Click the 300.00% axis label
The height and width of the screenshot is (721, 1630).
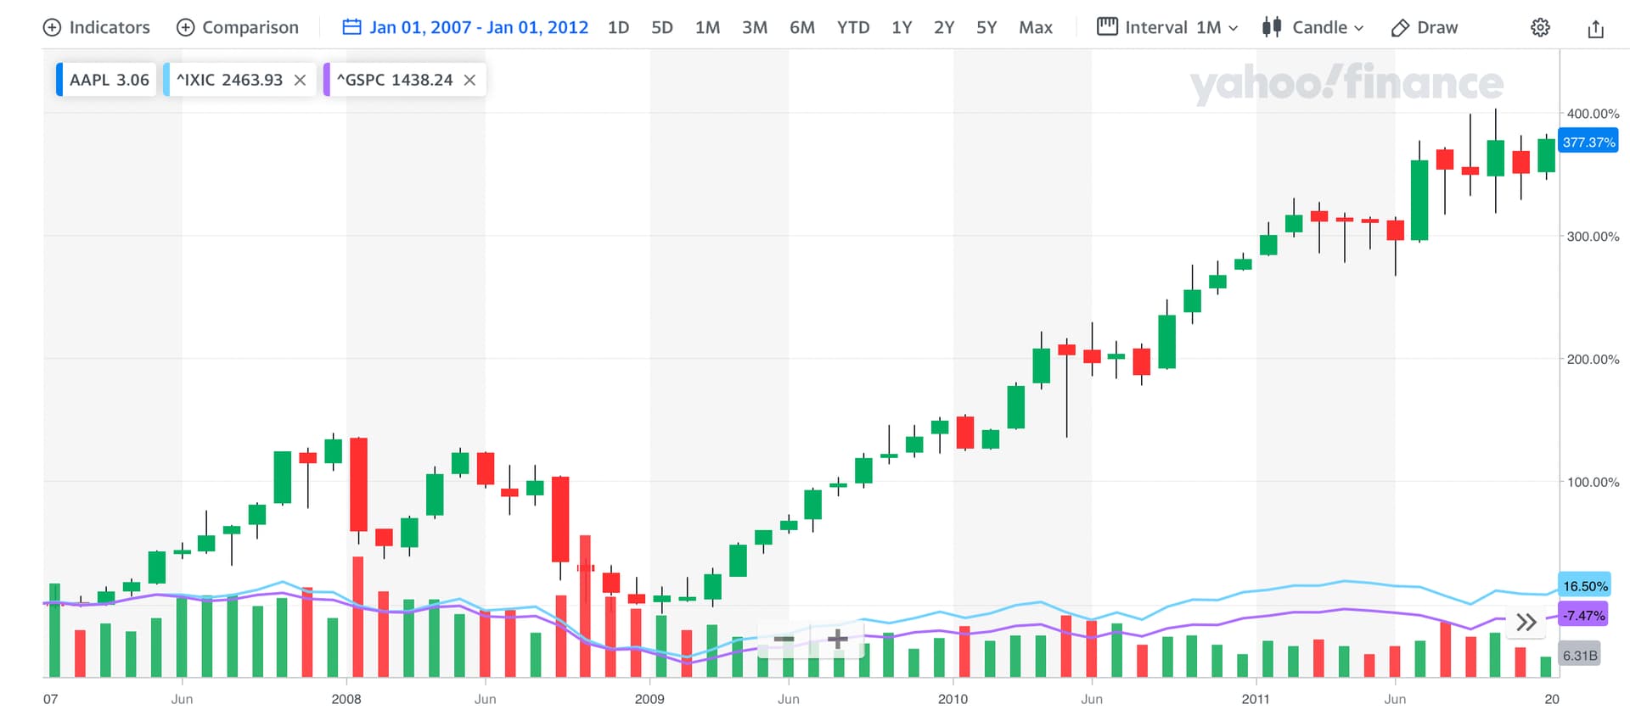[1593, 237]
